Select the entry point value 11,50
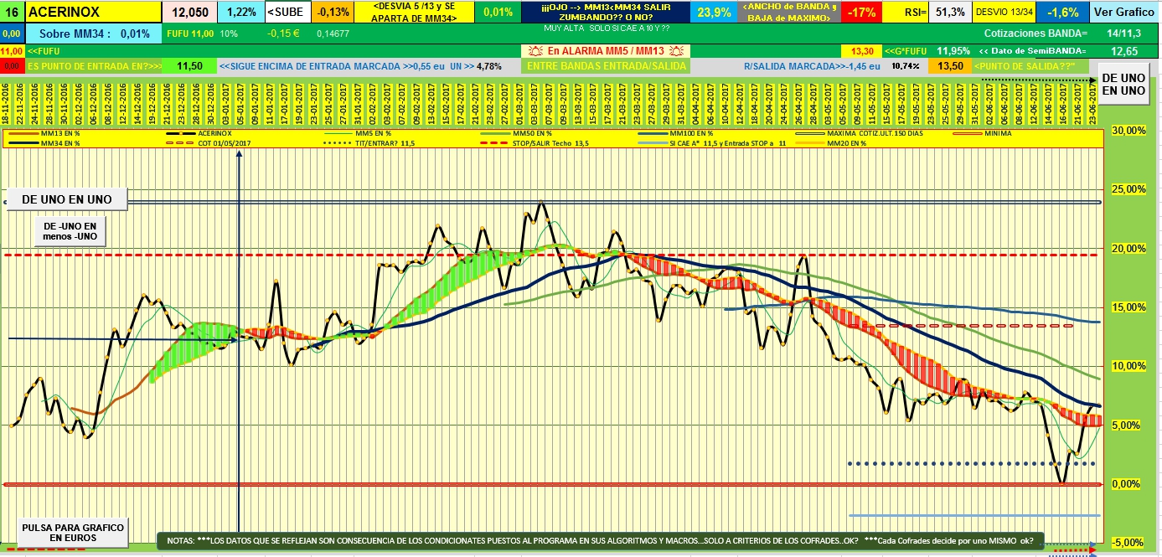Viewport: 1162px width, 557px height. point(189,66)
